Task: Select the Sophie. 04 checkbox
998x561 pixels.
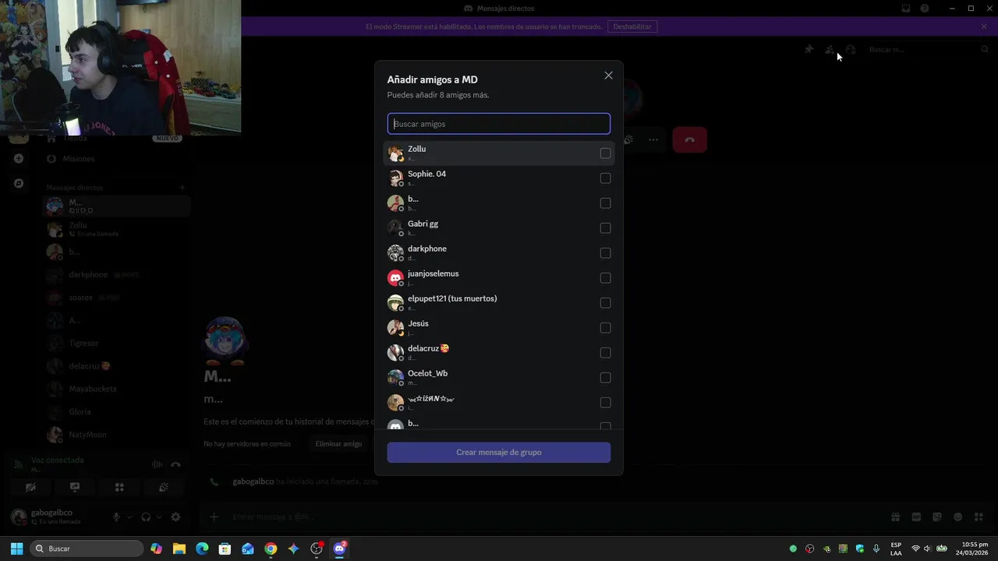Action: 605,178
